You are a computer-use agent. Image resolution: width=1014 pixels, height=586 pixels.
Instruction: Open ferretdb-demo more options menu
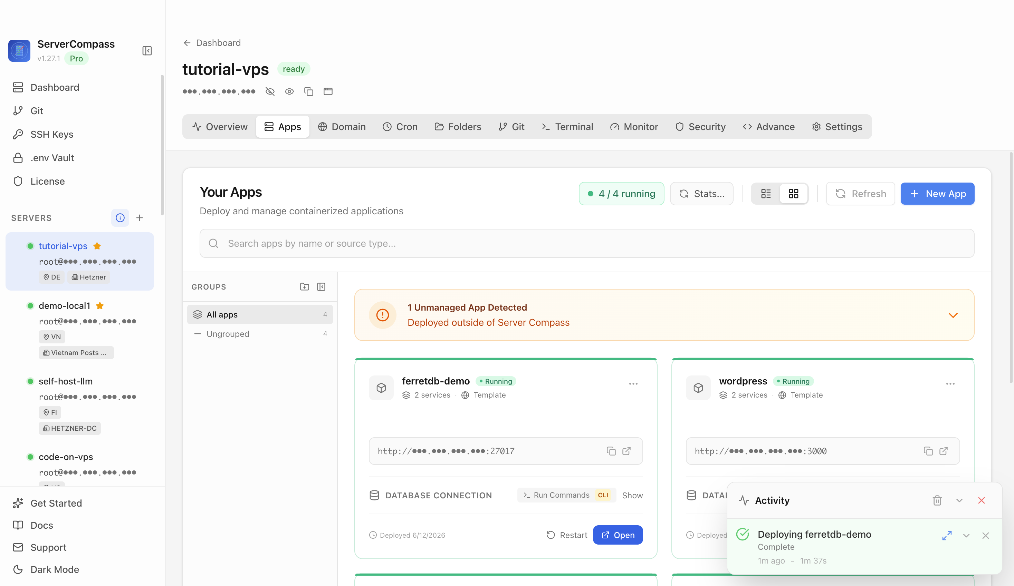point(633,384)
